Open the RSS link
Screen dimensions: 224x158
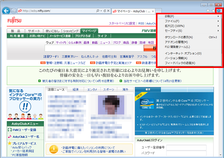click(x=141, y=23)
